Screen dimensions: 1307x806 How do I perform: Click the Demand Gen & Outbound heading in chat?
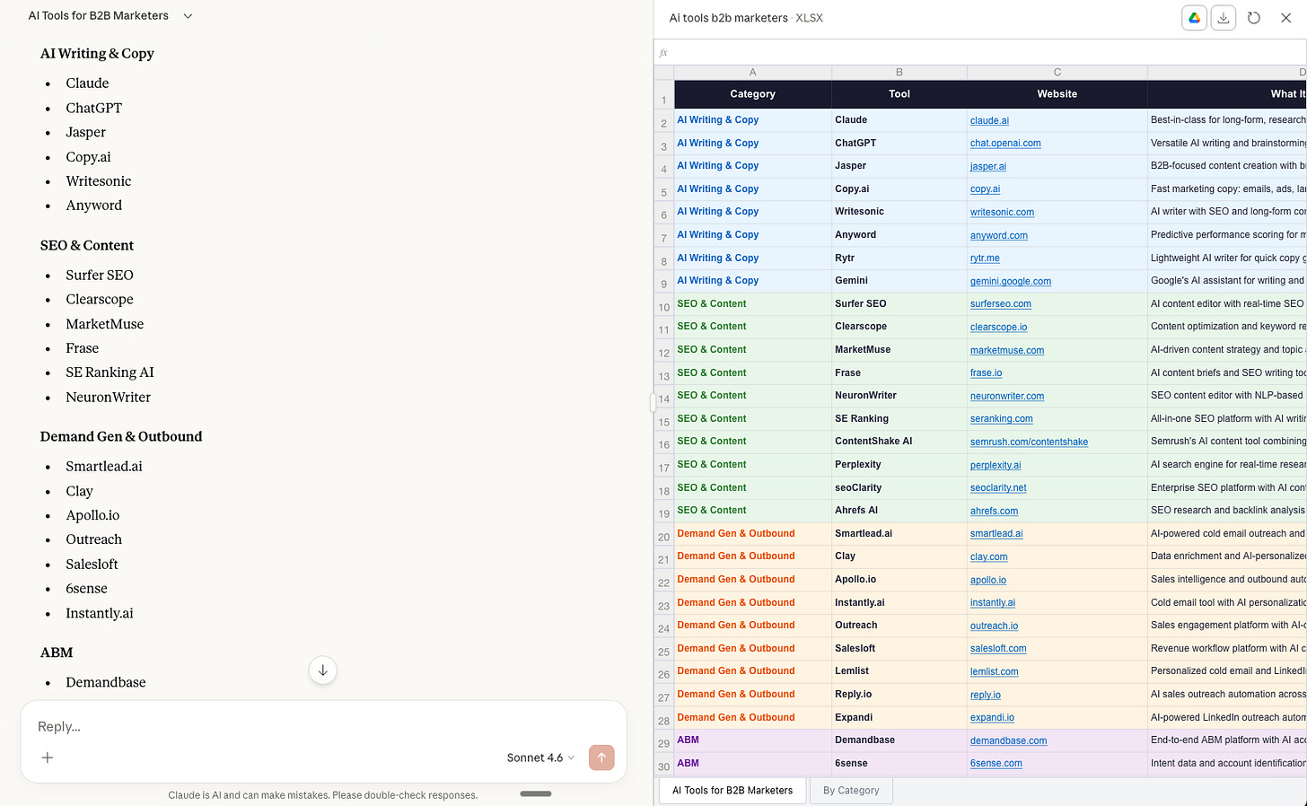pyautogui.click(x=121, y=437)
